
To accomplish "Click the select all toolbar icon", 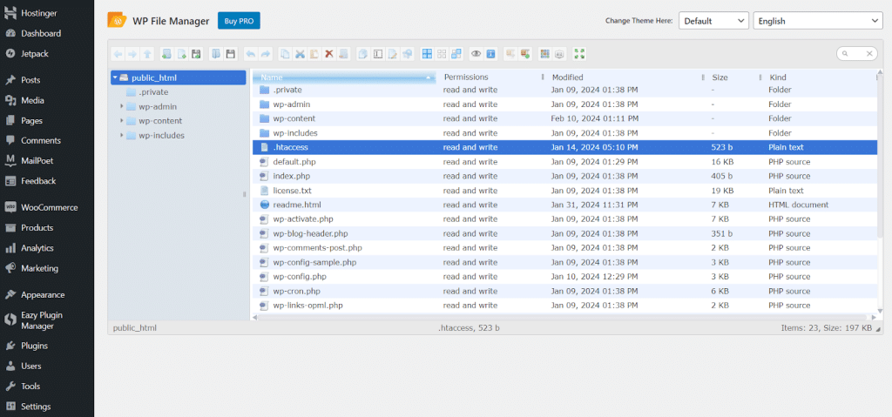I will [x=427, y=54].
